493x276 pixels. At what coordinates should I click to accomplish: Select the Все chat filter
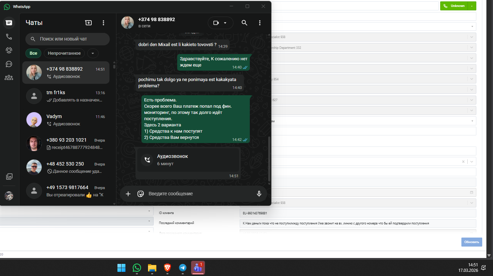33,53
